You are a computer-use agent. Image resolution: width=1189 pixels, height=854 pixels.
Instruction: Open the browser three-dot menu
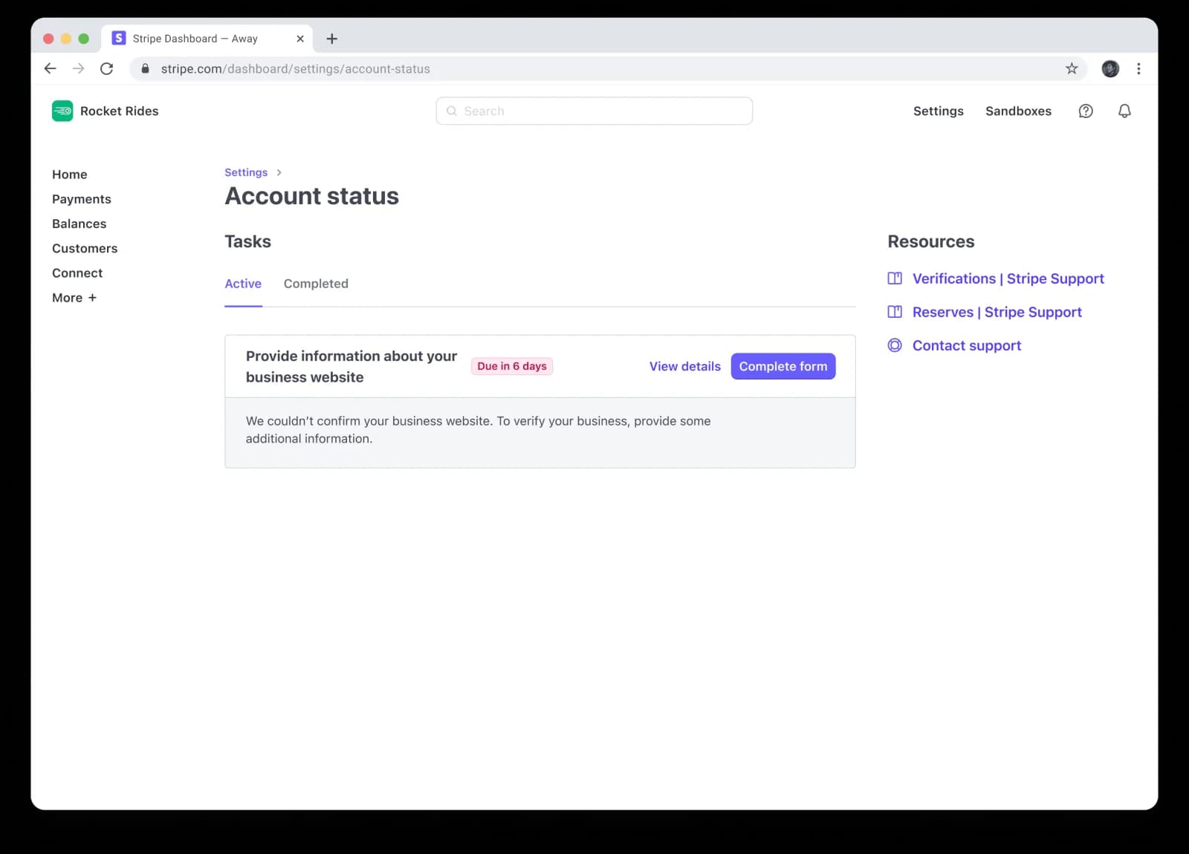click(x=1138, y=68)
